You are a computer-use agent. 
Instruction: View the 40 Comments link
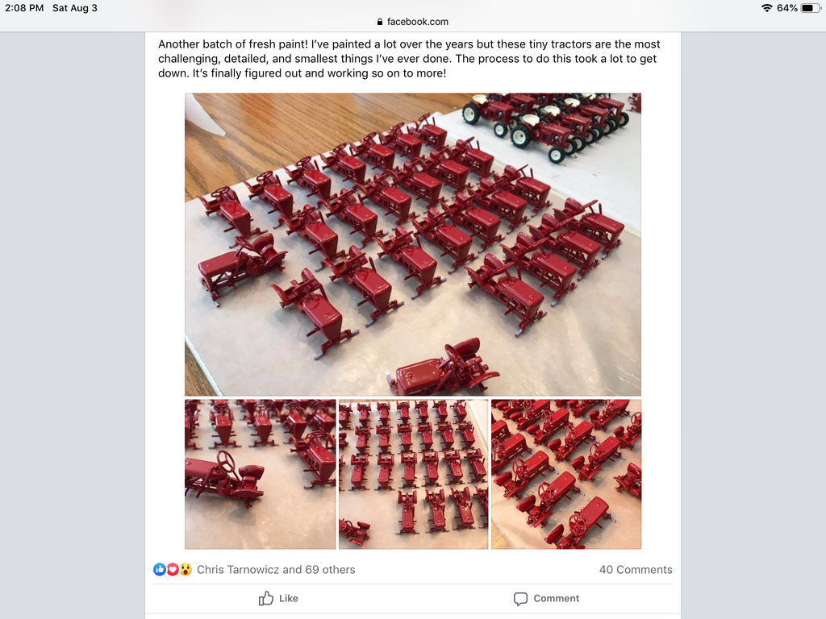coord(636,570)
